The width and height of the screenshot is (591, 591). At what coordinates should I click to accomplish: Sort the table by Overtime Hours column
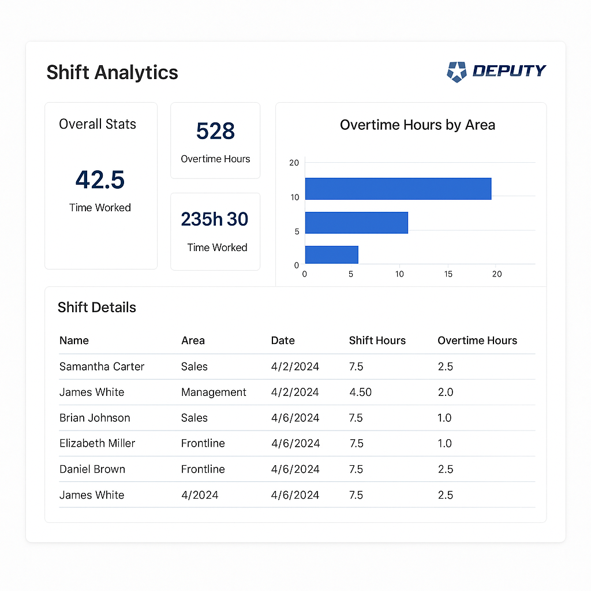point(477,341)
